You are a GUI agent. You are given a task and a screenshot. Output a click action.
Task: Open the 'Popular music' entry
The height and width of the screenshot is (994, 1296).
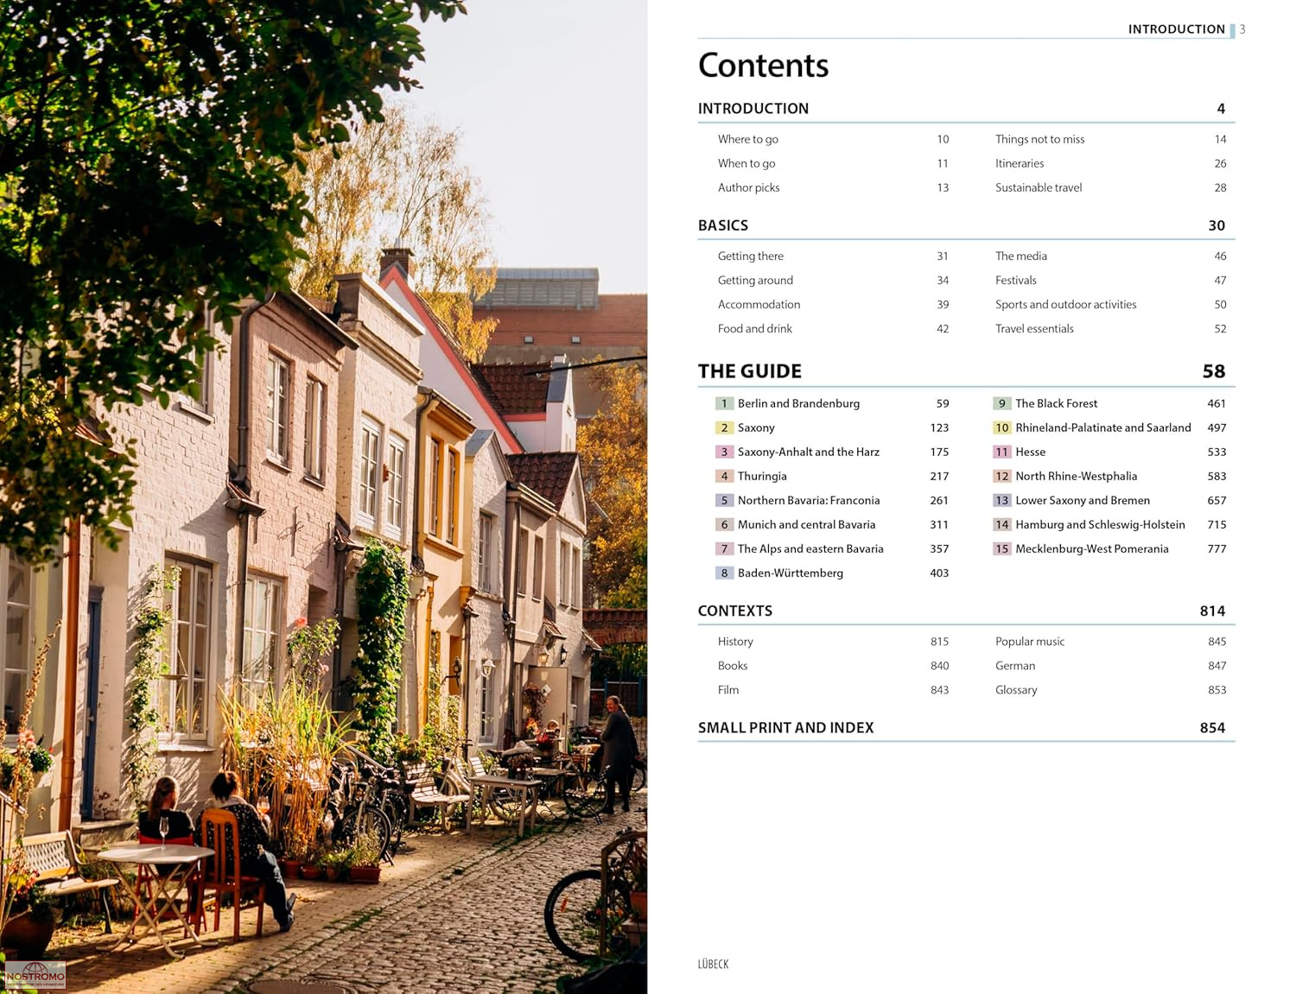(x=1030, y=642)
